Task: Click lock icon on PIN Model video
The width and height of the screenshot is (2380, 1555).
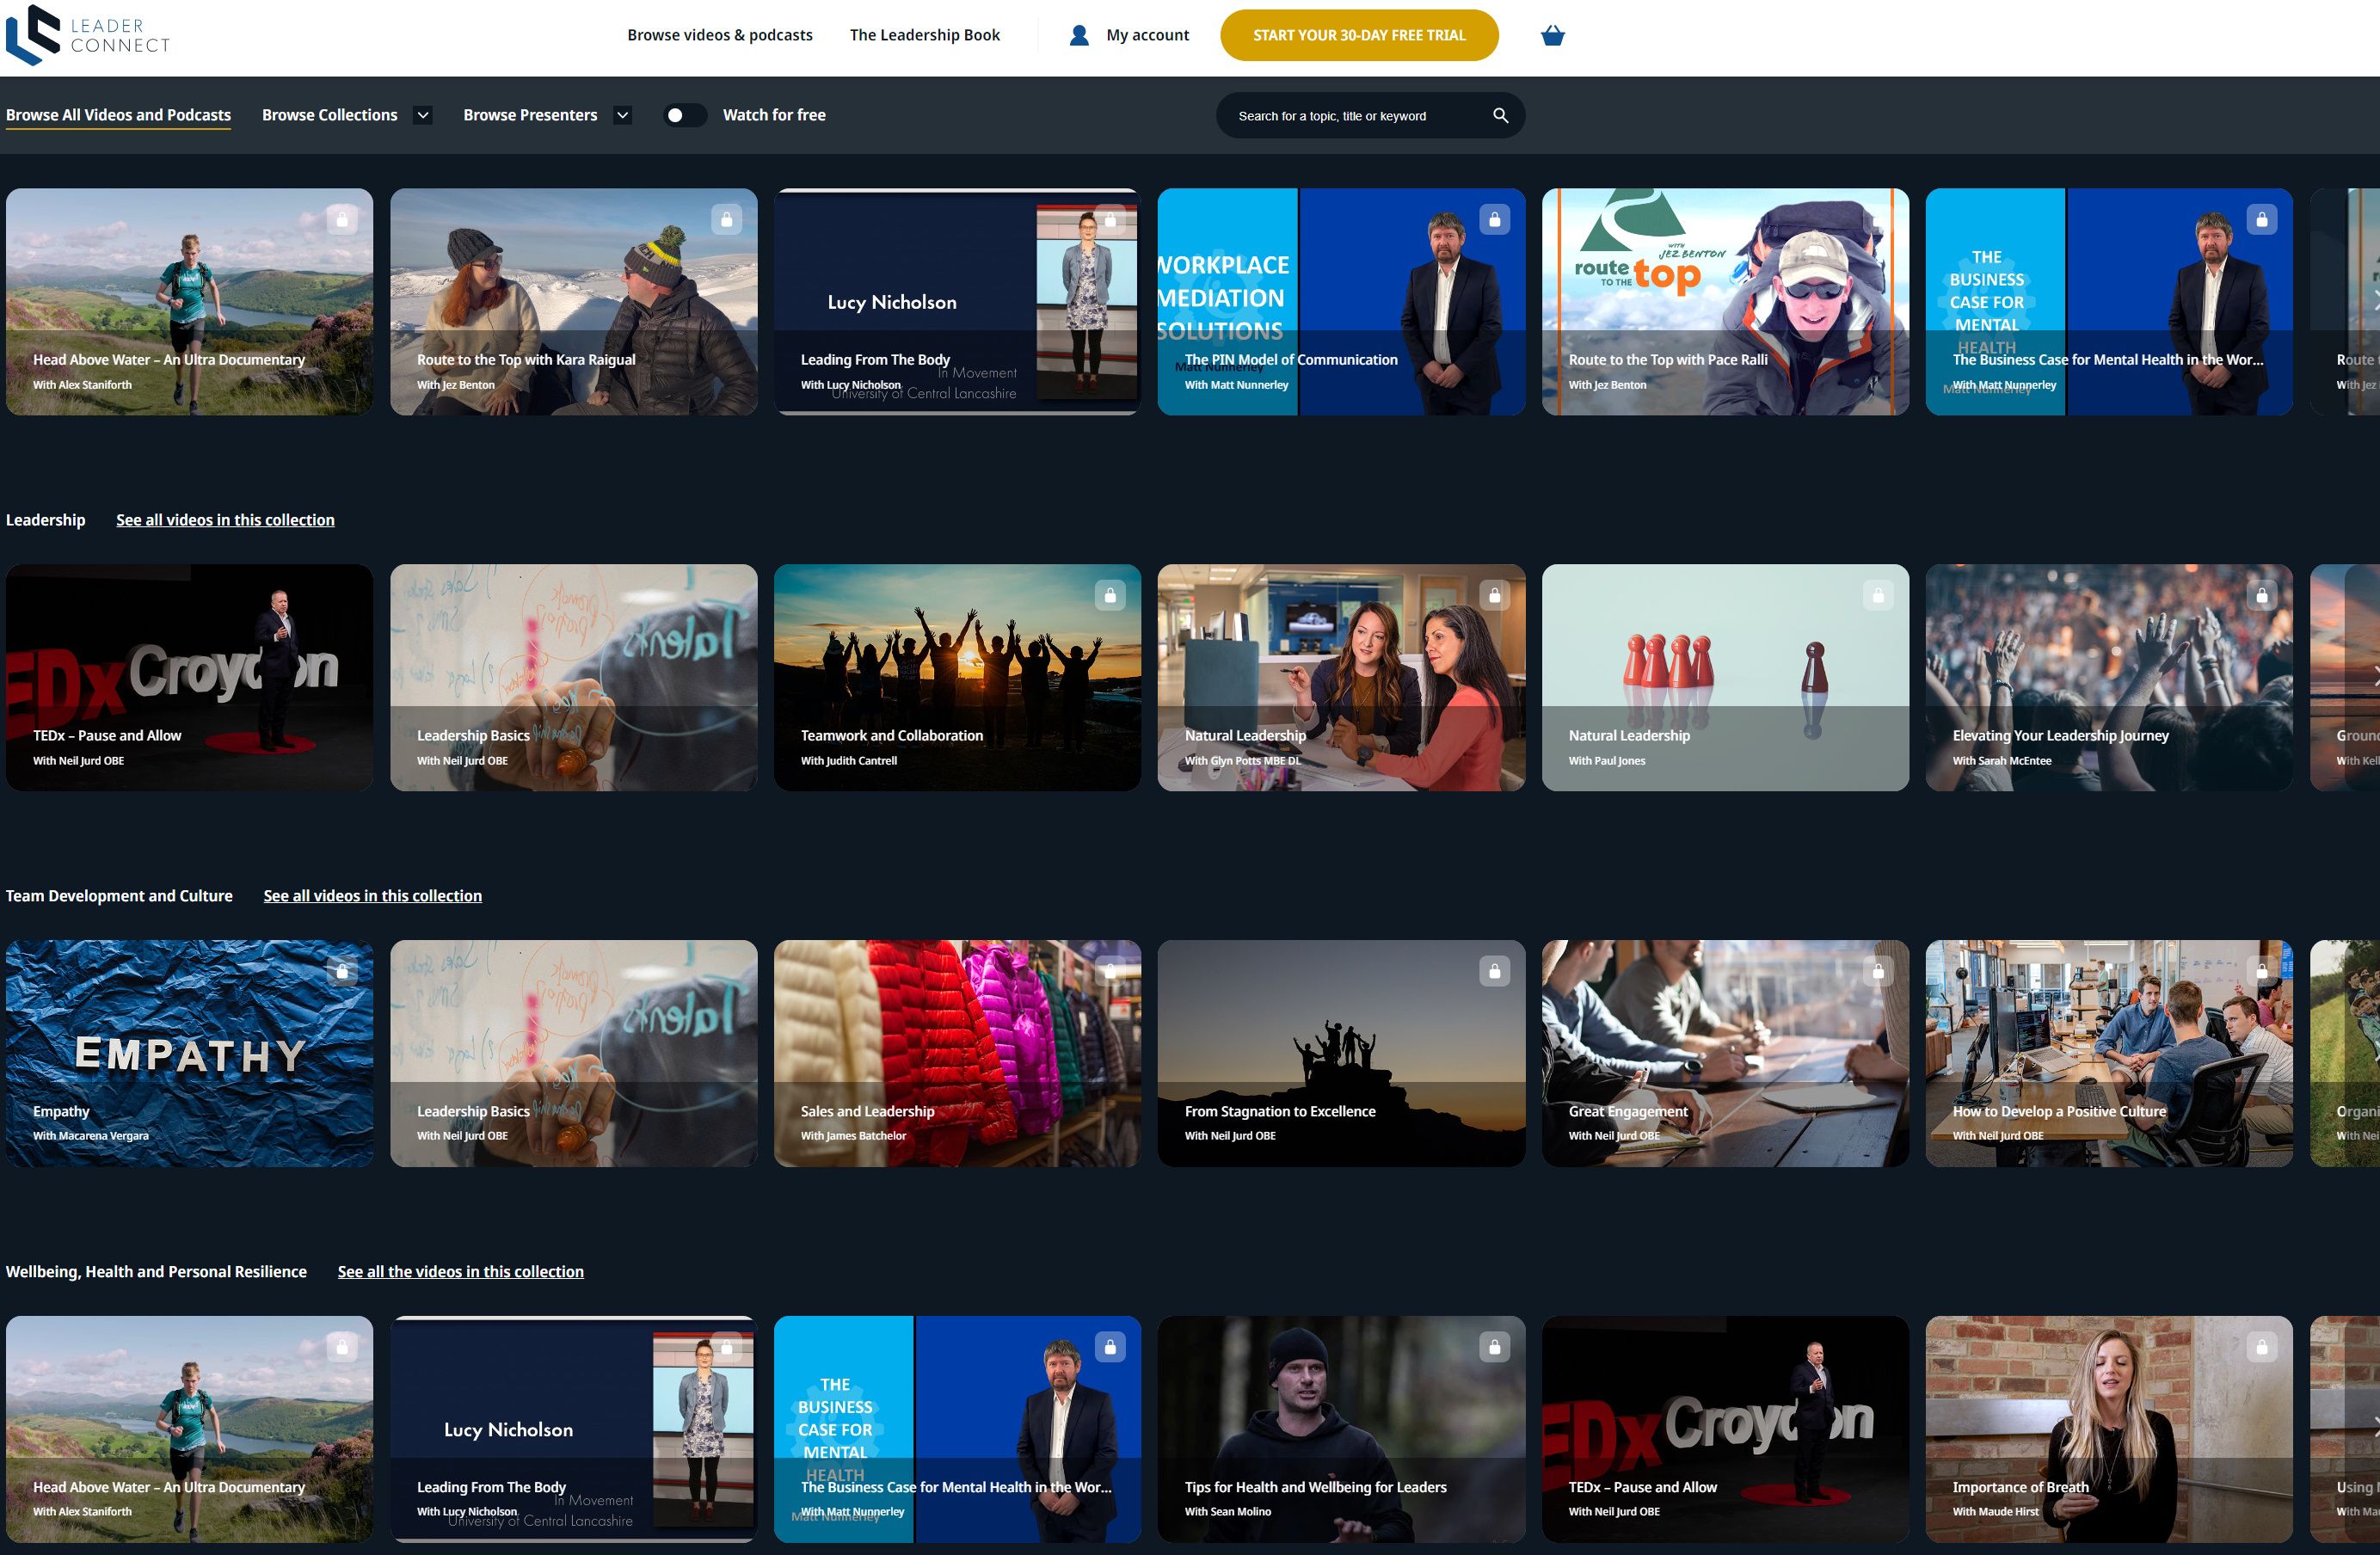Action: pyautogui.click(x=1494, y=219)
